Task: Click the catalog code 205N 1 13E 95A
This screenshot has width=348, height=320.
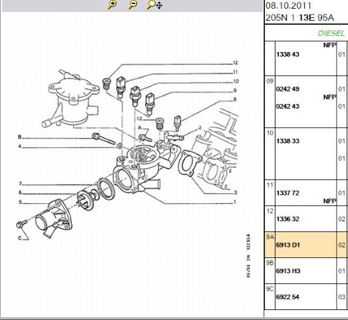Action: (299, 18)
